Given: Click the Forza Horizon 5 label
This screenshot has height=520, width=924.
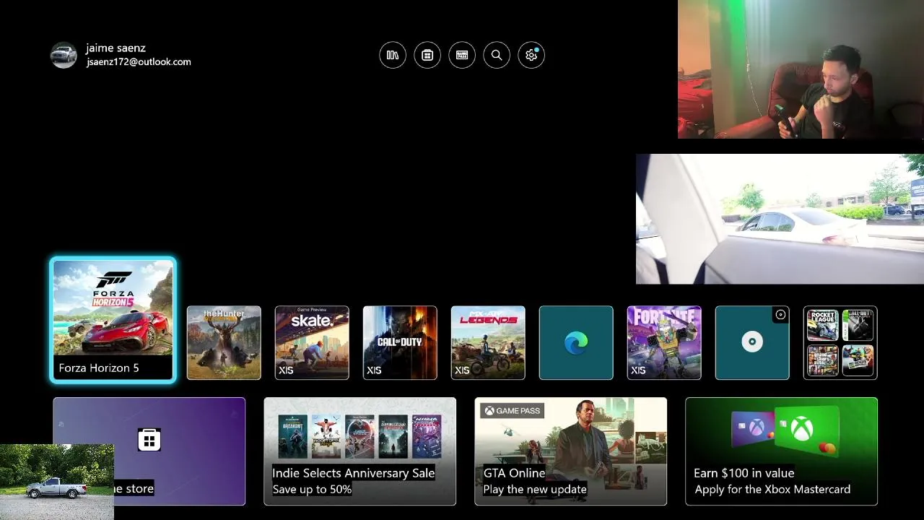Looking at the screenshot, I should 99,368.
